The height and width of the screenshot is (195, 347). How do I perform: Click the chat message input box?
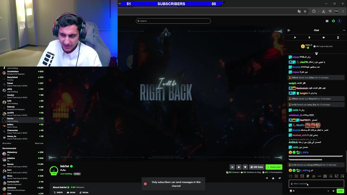(316, 184)
